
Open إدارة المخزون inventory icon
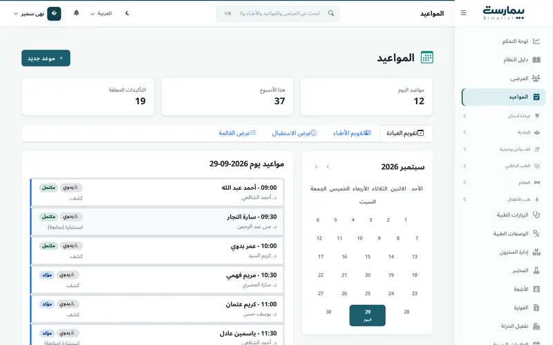(x=536, y=252)
